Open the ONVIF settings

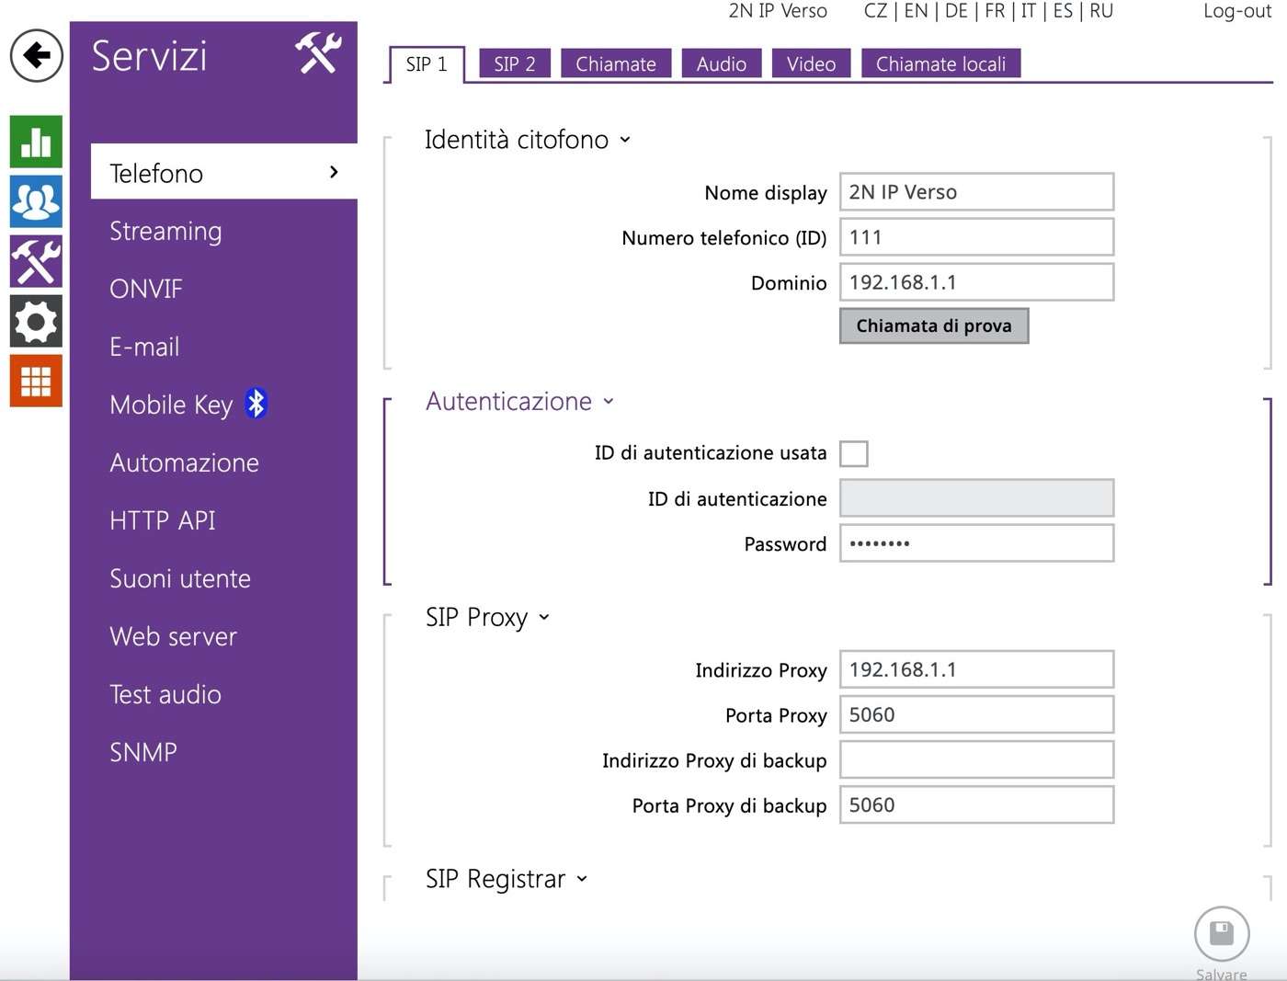pos(146,289)
